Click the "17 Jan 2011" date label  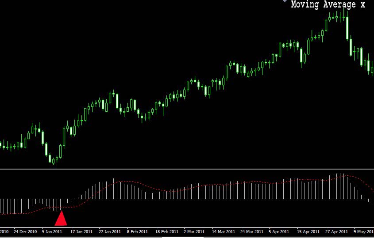[81, 231]
